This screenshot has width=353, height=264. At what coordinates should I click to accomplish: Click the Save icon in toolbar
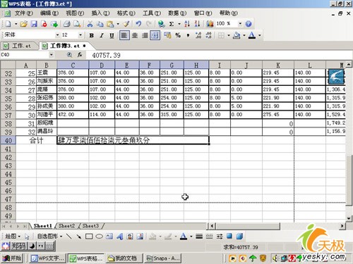pos(34,24)
